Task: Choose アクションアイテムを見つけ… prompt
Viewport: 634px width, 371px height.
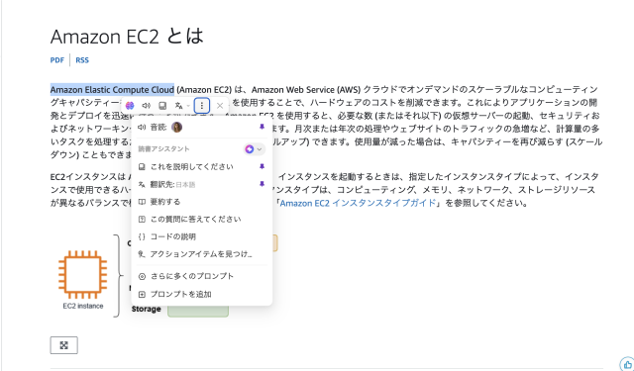Action: (202, 254)
